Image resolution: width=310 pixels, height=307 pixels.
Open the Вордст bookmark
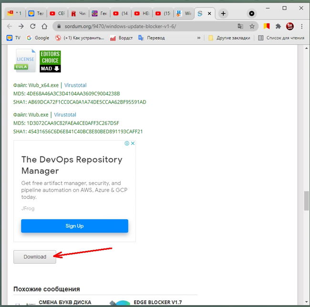coord(121,38)
